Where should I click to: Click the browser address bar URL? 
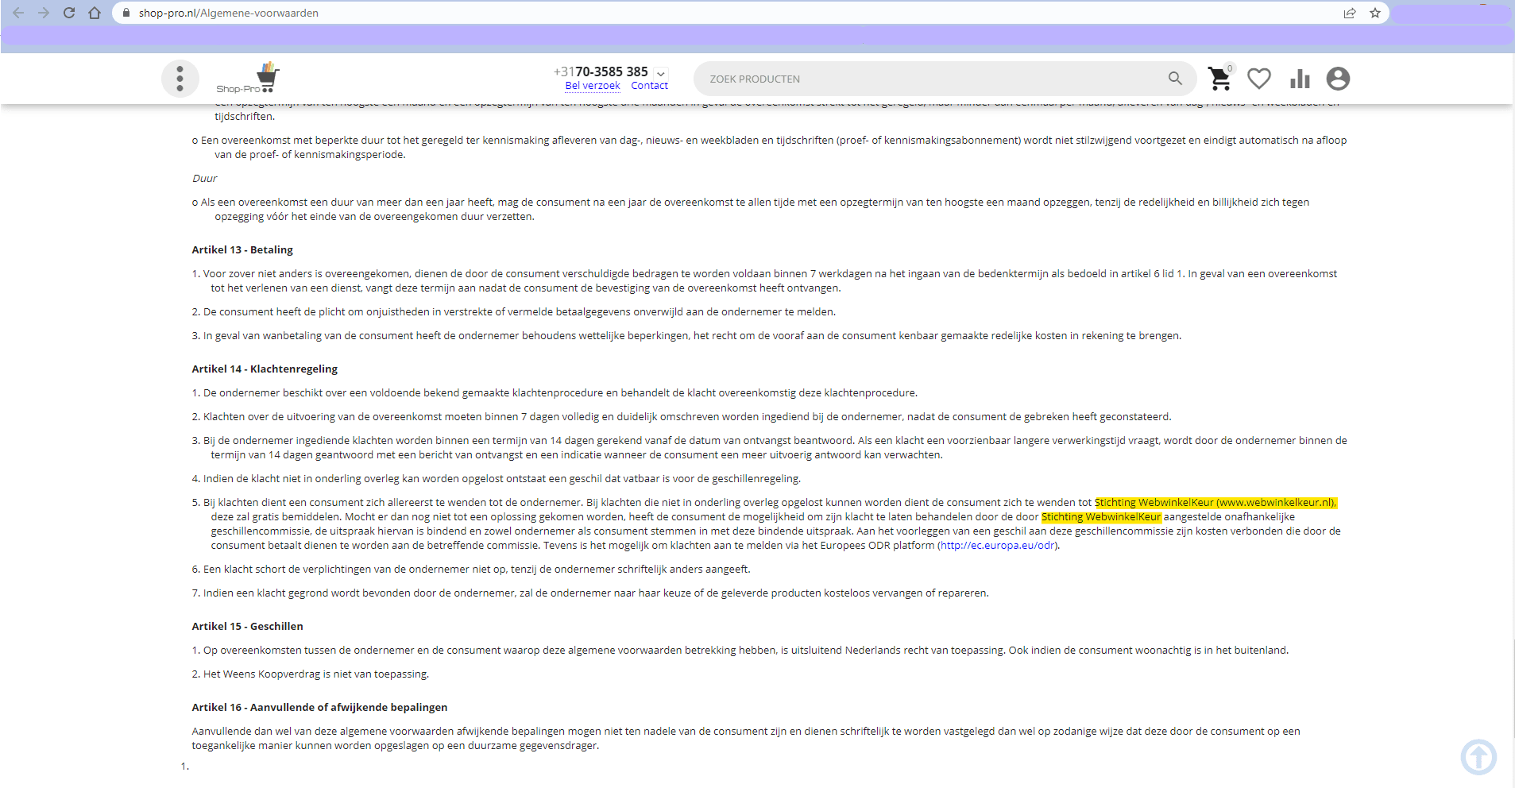tap(229, 13)
